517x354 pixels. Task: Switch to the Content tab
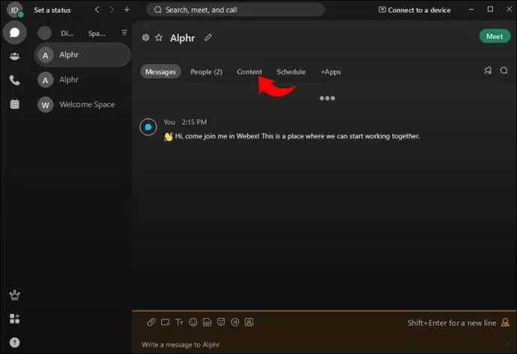coord(250,72)
